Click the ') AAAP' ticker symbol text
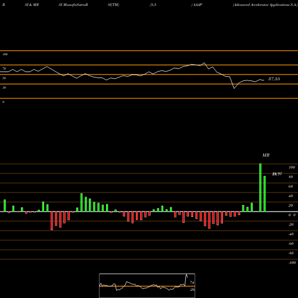Screen dimensions: 298x298 point(197,5)
